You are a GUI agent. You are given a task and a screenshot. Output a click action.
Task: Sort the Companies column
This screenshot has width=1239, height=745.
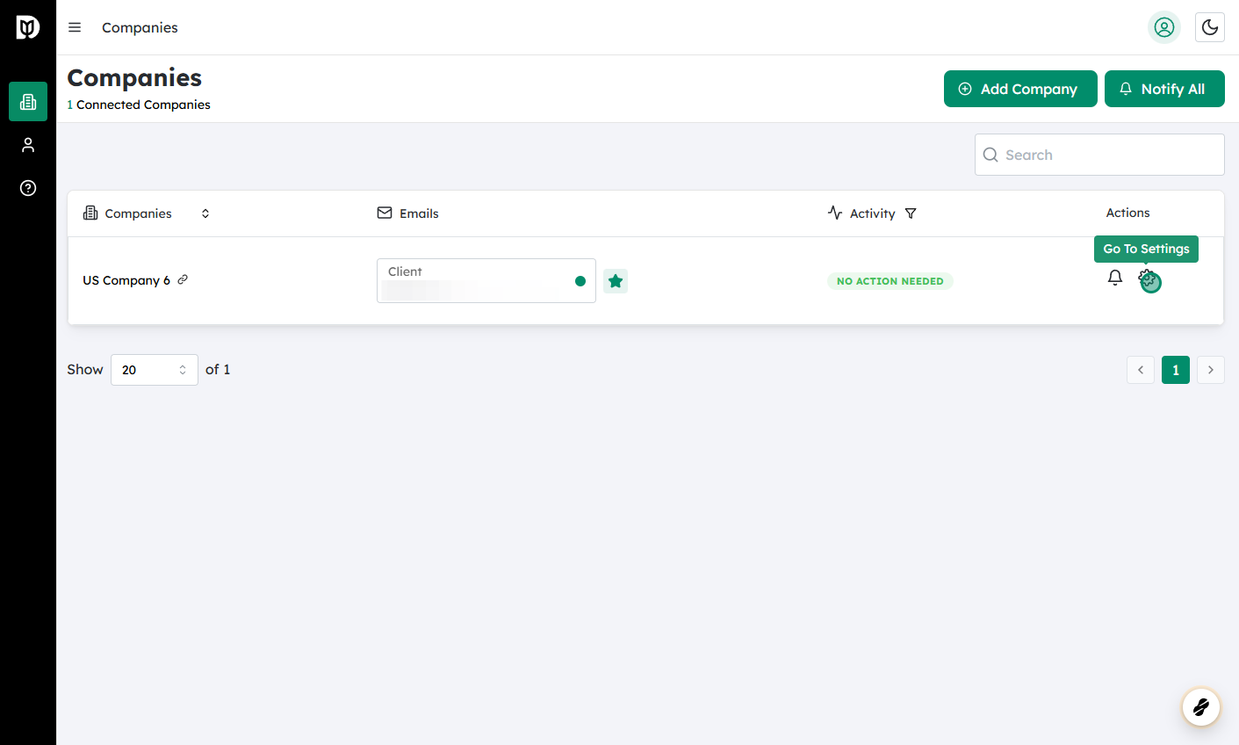click(x=205, y=213)
